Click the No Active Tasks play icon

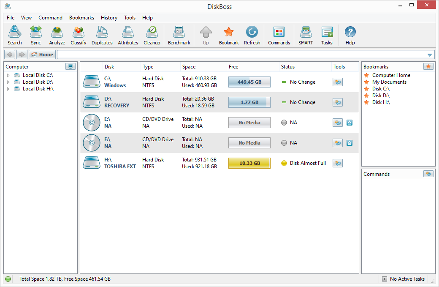385,279
